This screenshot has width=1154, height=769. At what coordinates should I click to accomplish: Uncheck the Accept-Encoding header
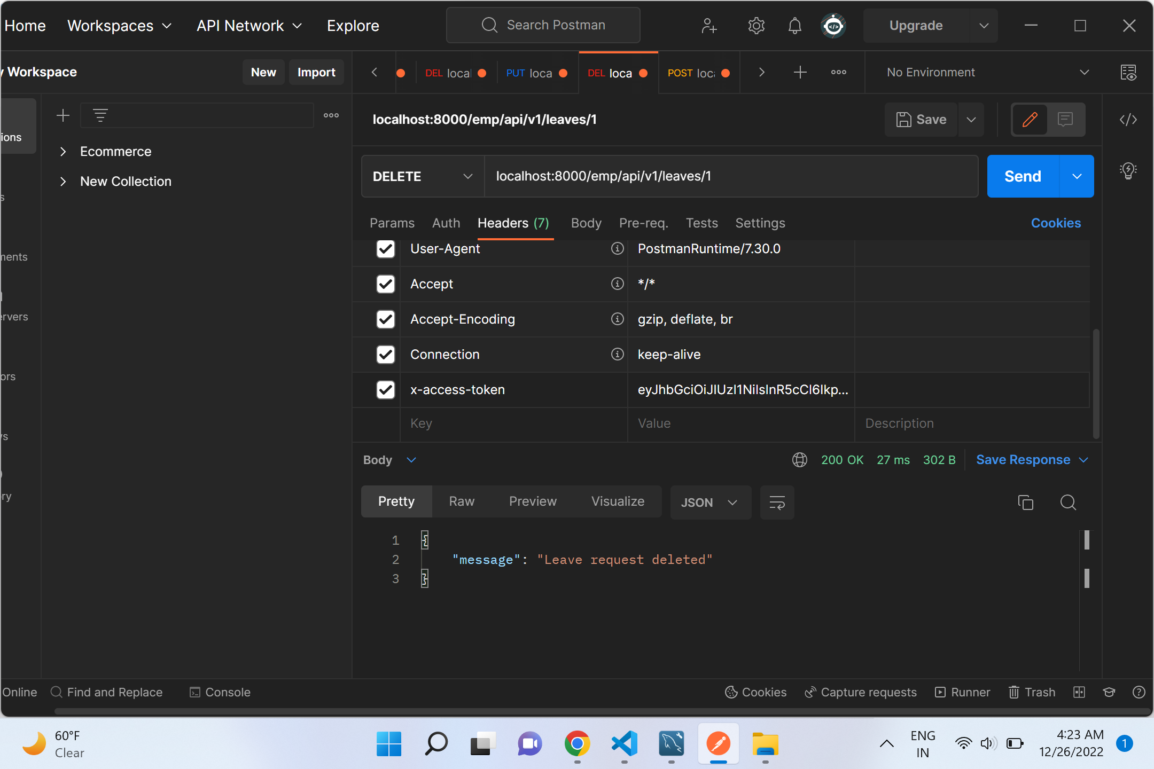click(385, 319)
